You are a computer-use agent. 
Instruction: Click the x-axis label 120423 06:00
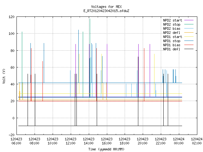tap(16, 141)
